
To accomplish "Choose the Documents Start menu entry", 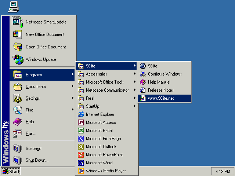I will pyautogui.click(x=42, y=87).
